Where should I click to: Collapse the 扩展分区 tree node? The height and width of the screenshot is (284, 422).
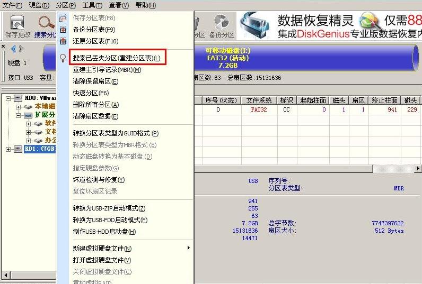point(19,115)
